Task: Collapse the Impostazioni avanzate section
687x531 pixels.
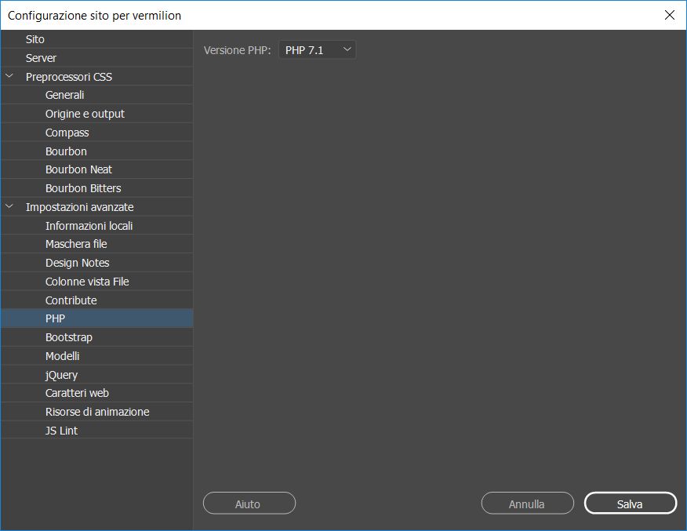Action: 10,206
